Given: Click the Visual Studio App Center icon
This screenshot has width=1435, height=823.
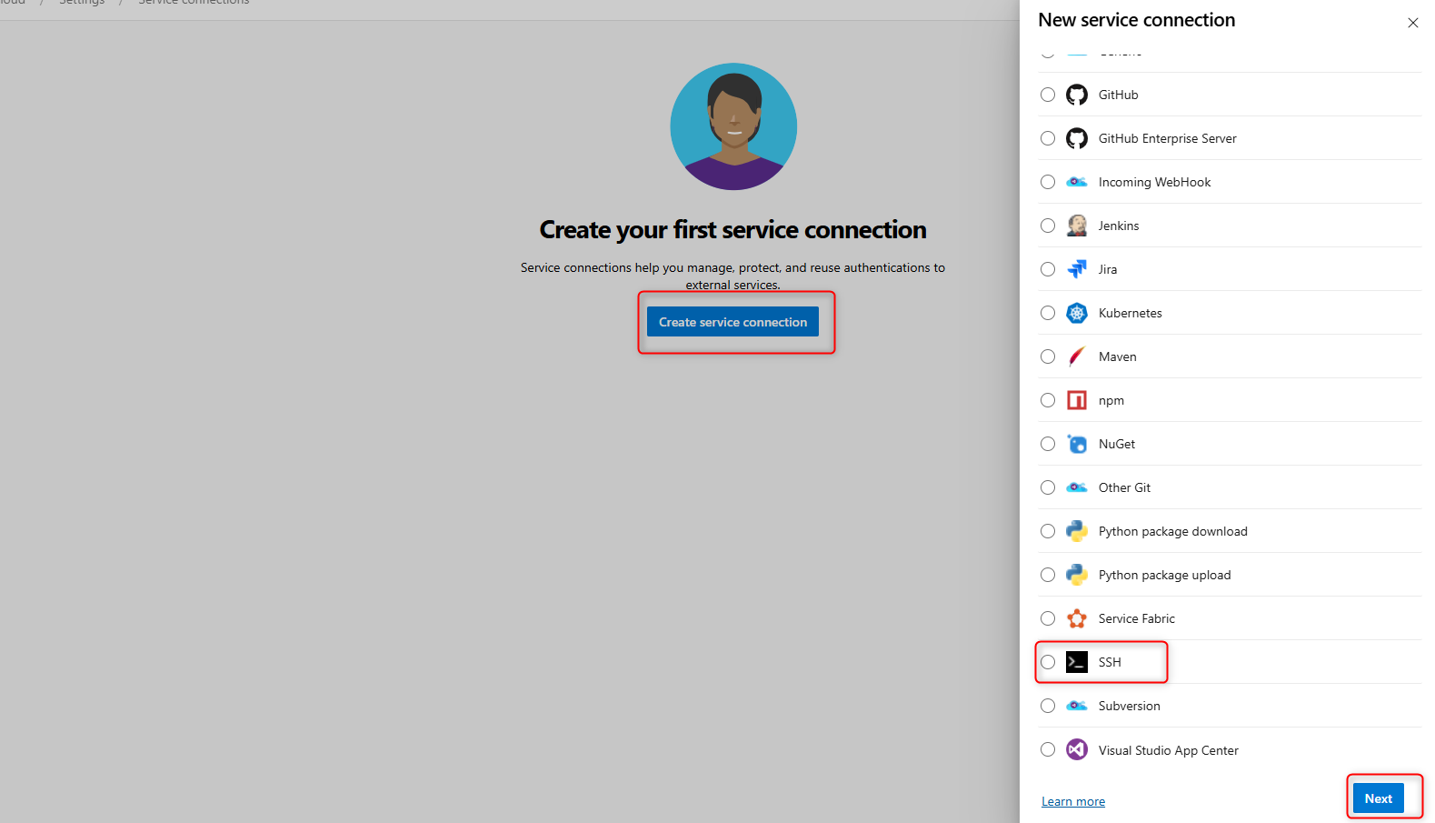Looking at the screenshot, I should coord(1076,749).
